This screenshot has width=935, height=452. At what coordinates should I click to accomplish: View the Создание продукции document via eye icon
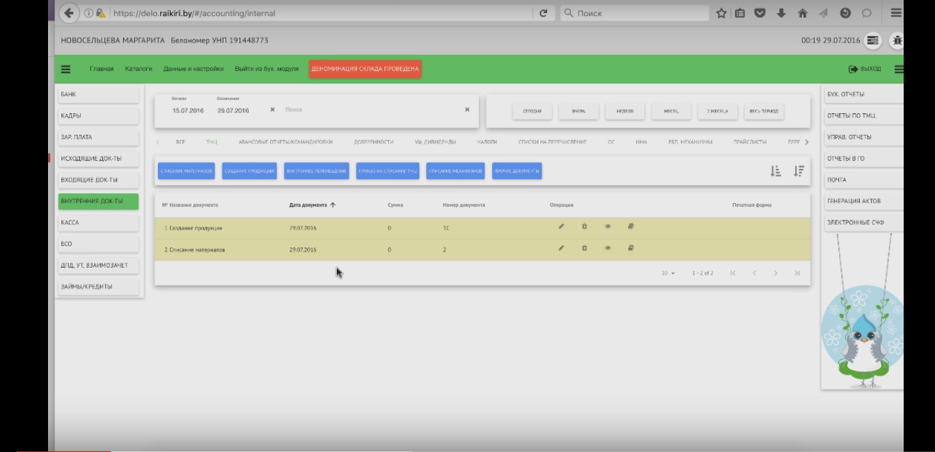pos(608,227)
